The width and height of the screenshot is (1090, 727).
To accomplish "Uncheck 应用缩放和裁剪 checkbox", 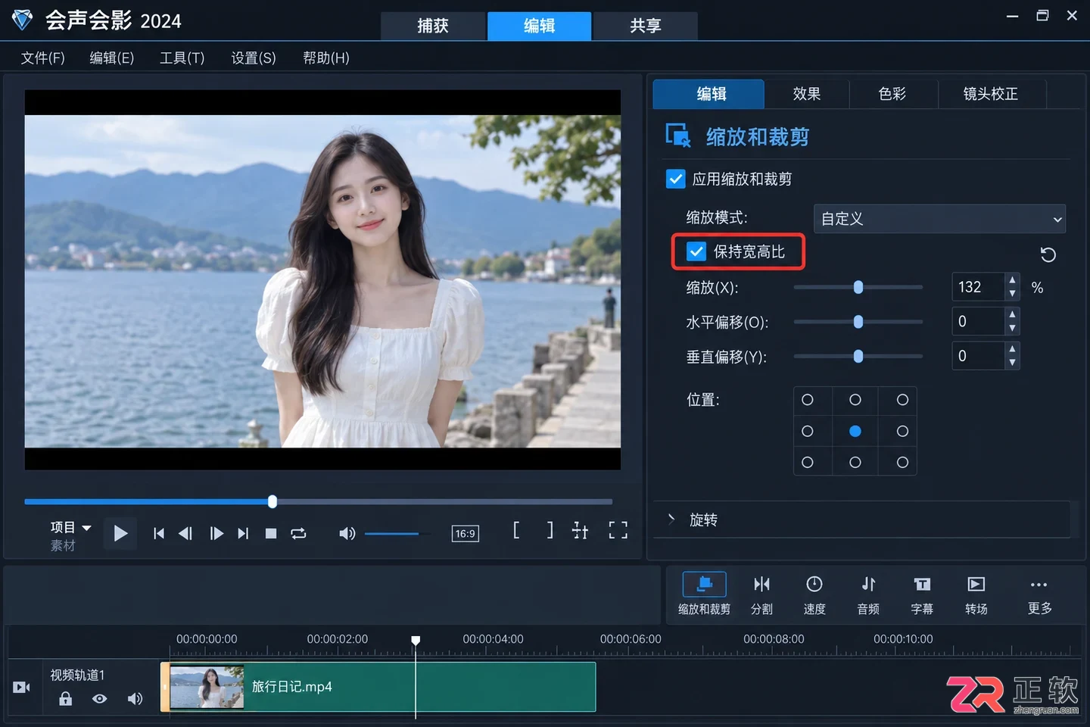I will pos(675,179).
